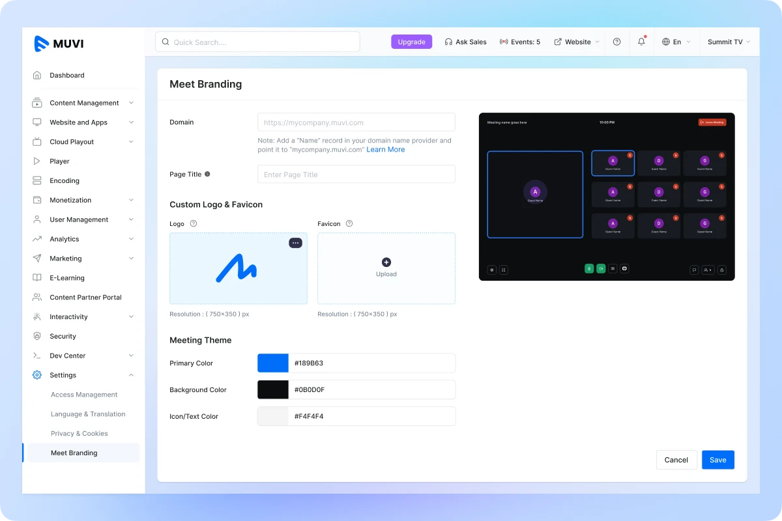Click the Primary Color blue swatch
The image size is (782, 521).
(x=273, y=363)
